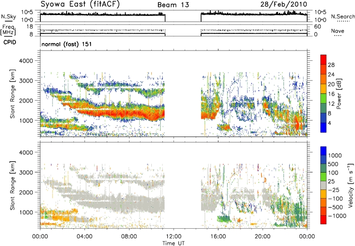Click the "-100" velocity colorbar value
The image size is (355, 246).
tap(335, 198)
